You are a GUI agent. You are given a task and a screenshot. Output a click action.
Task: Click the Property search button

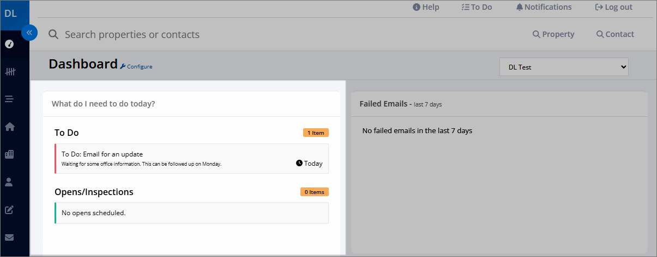point(553,34)
